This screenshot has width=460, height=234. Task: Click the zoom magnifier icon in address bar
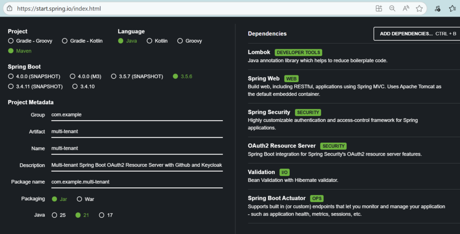(x=392, y=9)
